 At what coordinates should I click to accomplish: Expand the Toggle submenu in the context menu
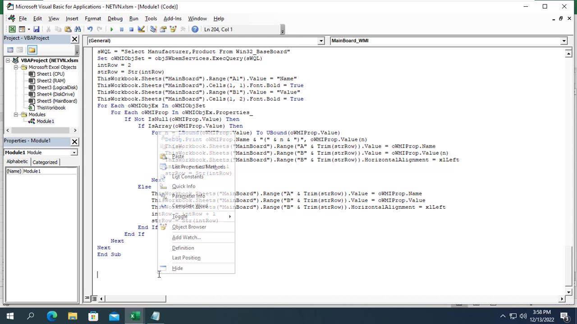[196, 216]
